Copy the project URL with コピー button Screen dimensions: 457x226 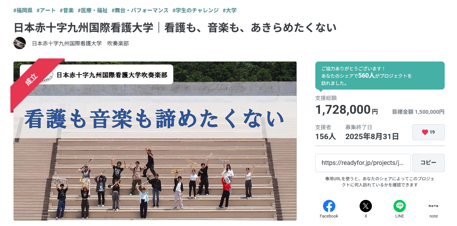click(x=428, y=163)
